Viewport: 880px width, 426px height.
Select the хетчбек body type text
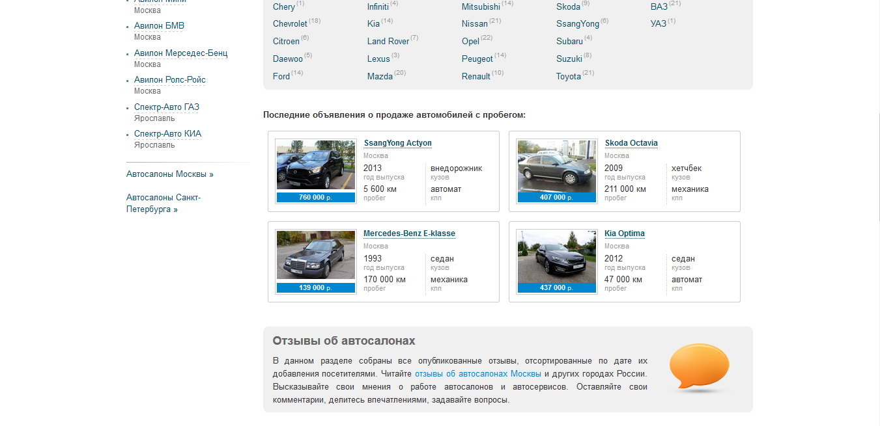[x=687, y=168]
